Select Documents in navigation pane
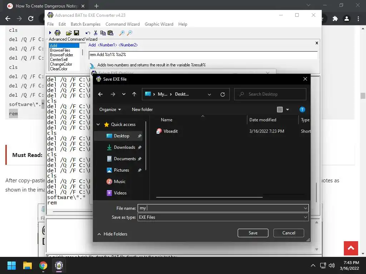Screen dimensions: 366x274 pyautogui.click(x=125, y=159)
